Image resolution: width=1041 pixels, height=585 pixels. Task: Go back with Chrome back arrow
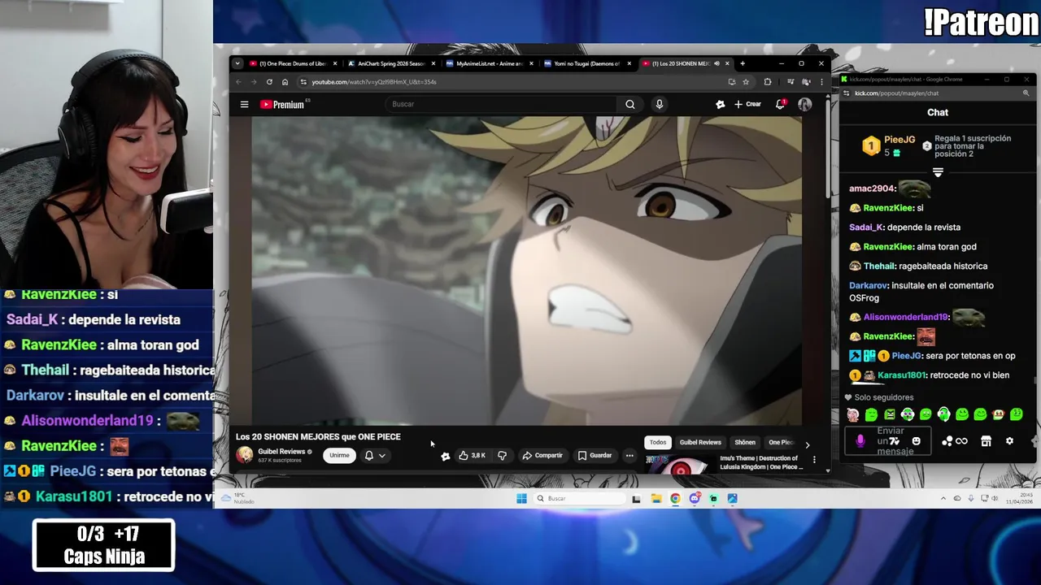coord(238,82)
